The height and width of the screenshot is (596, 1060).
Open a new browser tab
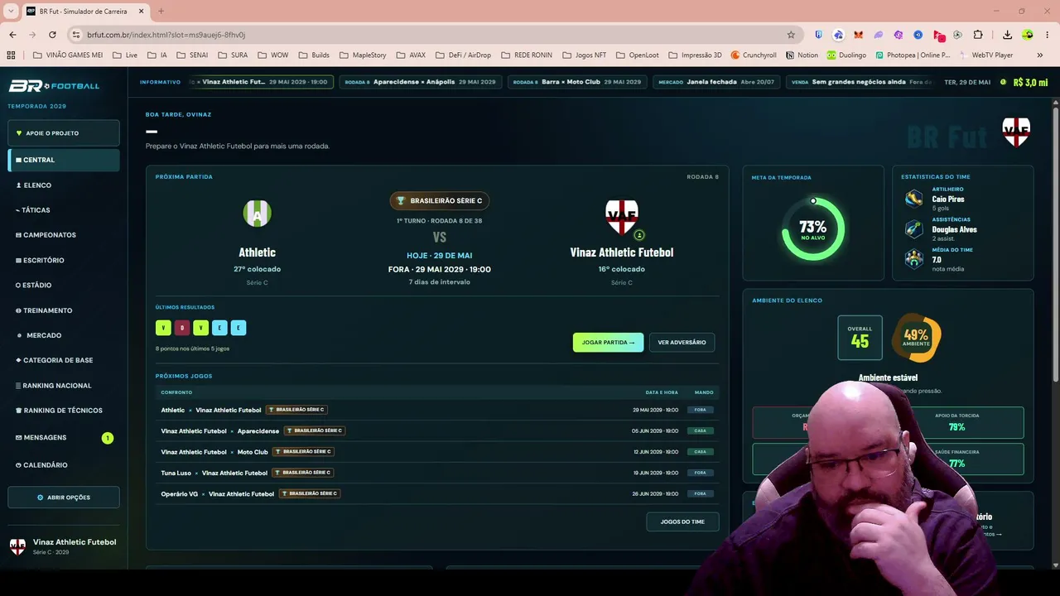[161, 11]
